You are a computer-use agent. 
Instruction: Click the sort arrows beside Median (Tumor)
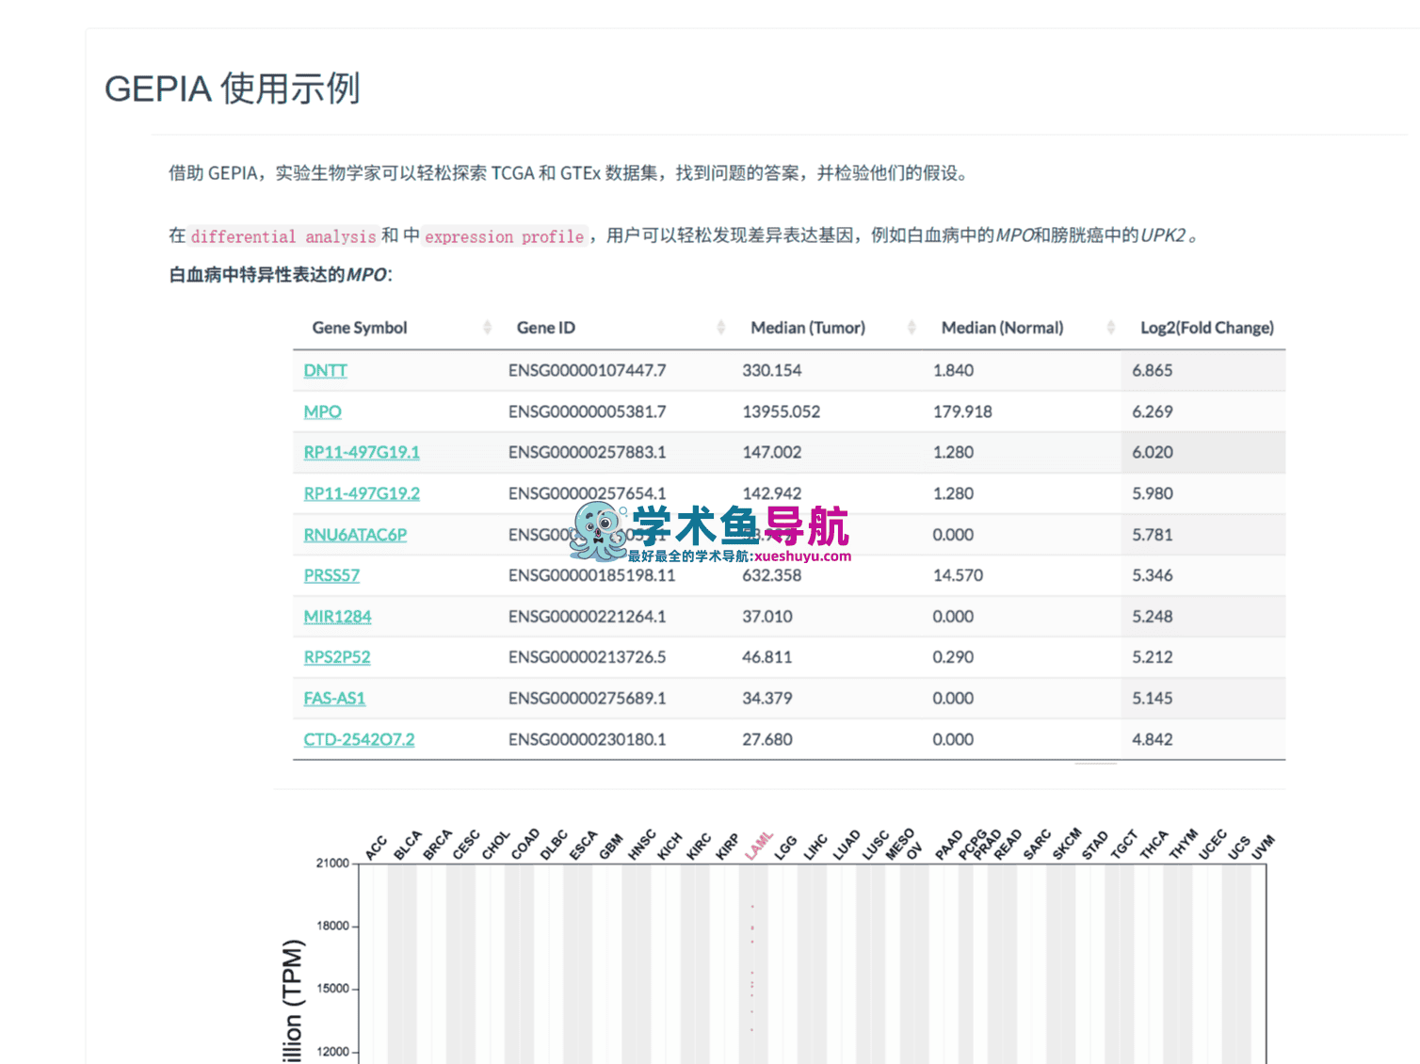click(x=912, y=328)
